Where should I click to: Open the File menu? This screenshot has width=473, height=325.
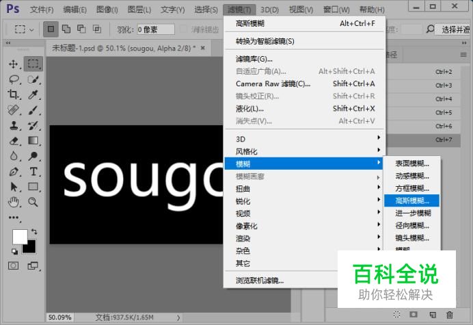coord(42,10)
